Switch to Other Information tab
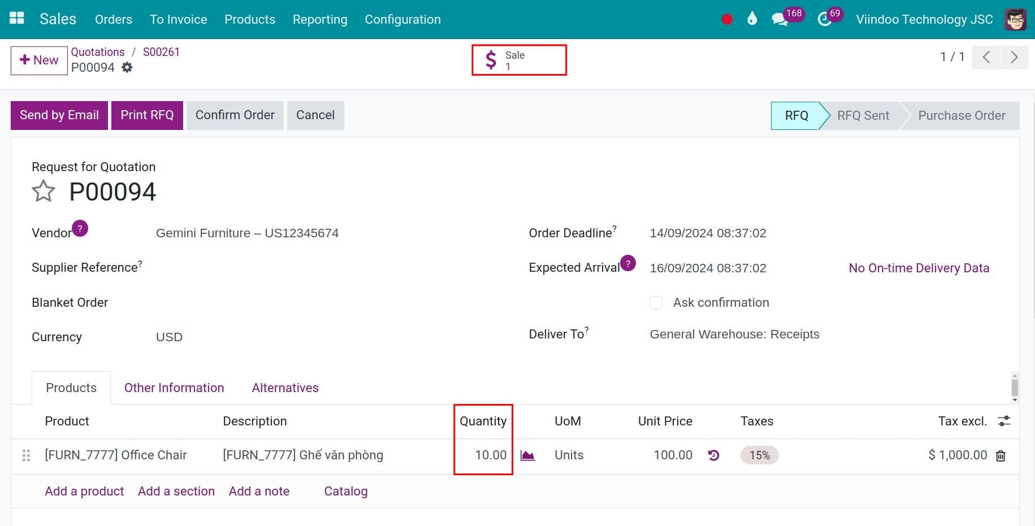This screenshot has height=526, width=1035. click(x=174, y=388)
